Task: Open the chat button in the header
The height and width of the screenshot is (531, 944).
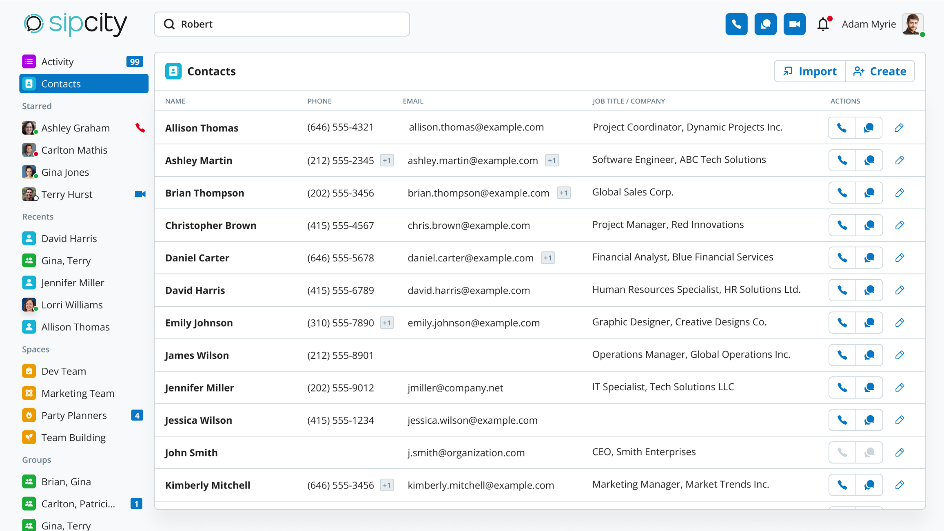Action: click(765, 24)
